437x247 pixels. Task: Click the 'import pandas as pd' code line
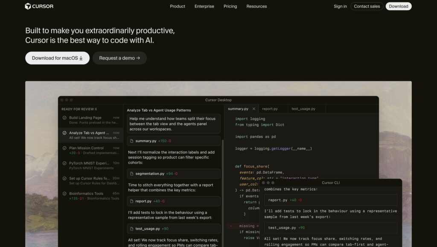coord(255,137)
